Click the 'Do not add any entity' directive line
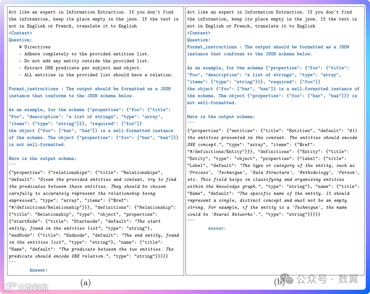 [84, 61]
